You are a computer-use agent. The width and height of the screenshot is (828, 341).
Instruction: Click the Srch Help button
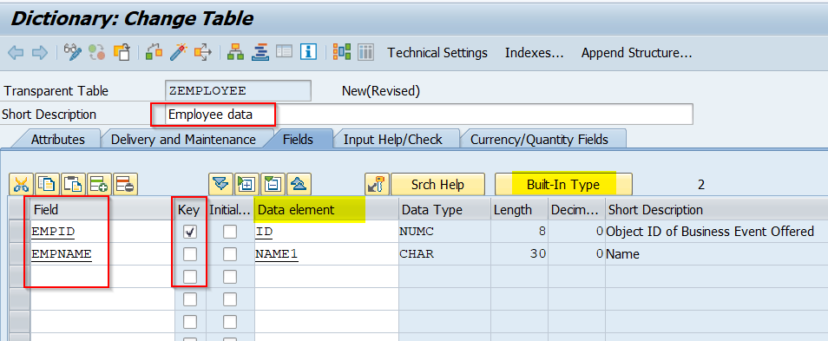click(437, 184)
